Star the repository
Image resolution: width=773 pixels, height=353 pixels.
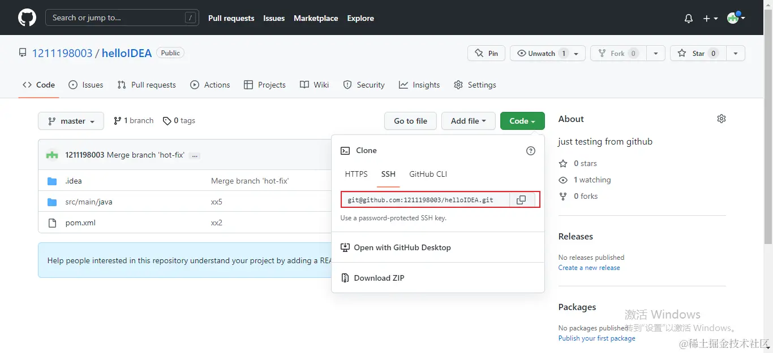point(698,53)
